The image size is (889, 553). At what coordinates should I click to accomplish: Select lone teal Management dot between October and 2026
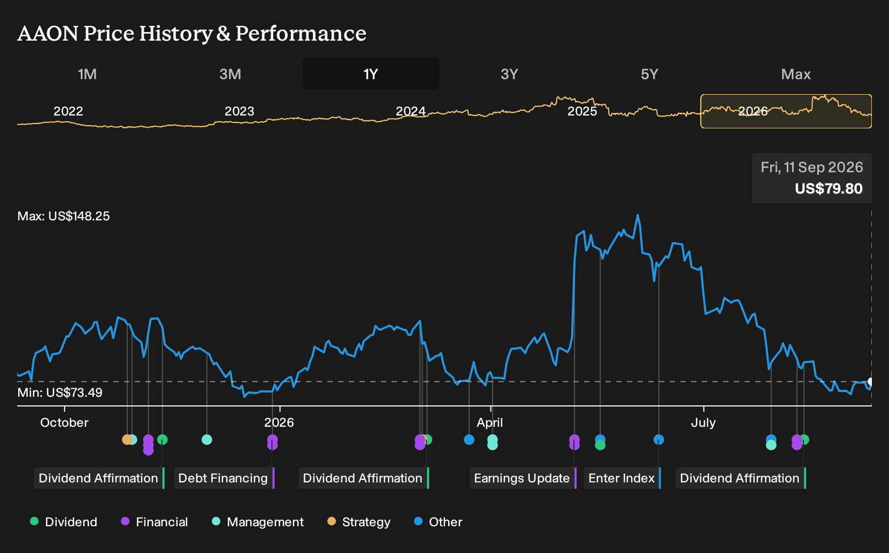pyautogui.click(x=207, y=440)
